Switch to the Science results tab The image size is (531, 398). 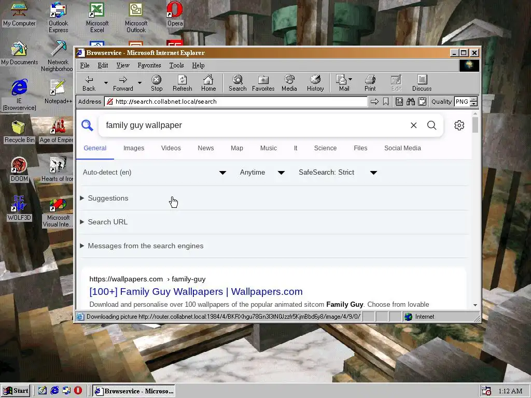click(x=325, y=148)
